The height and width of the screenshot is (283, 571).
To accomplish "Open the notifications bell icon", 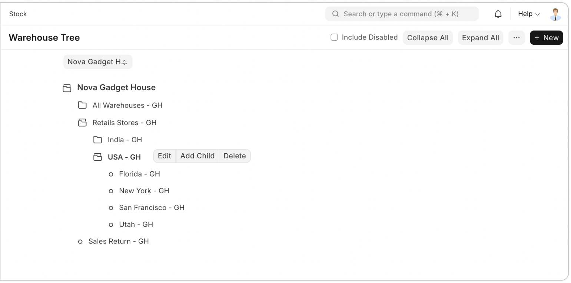I will (498, 14).
